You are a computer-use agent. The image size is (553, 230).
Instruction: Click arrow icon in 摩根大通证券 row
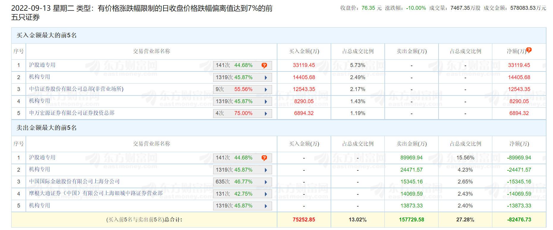click(x=266, y=194)
